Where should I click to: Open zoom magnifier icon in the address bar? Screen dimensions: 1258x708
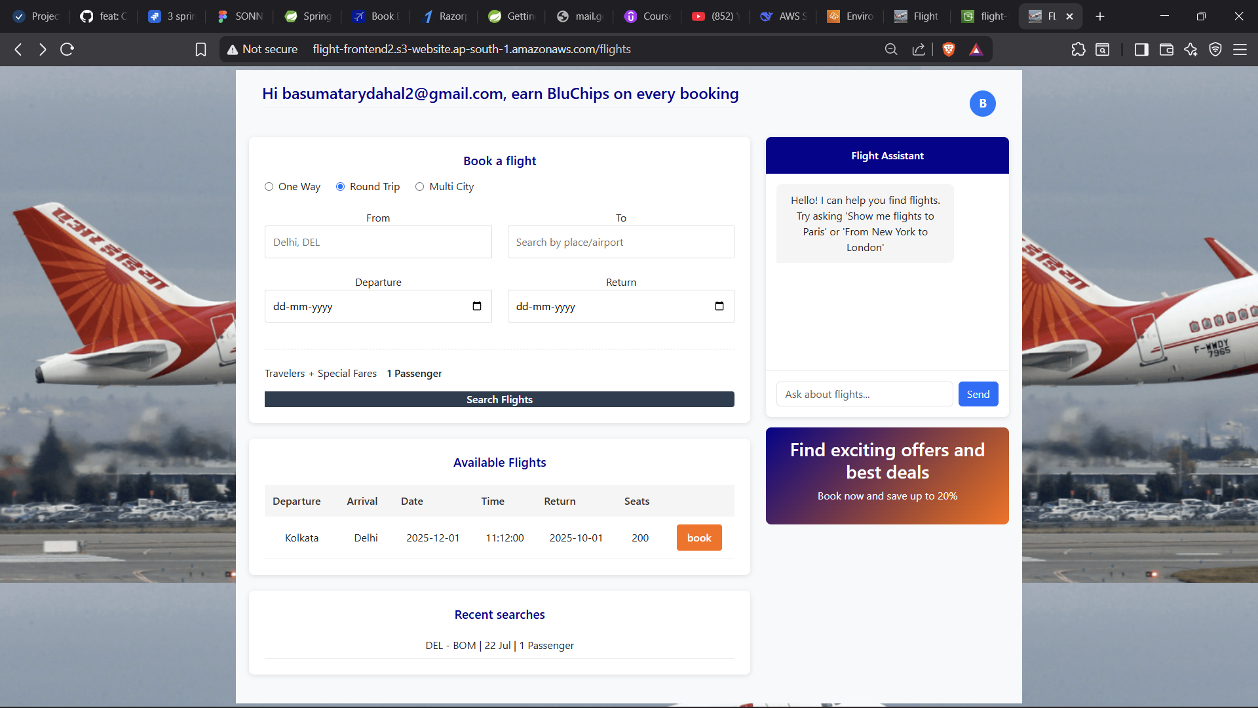coord(891,49)
